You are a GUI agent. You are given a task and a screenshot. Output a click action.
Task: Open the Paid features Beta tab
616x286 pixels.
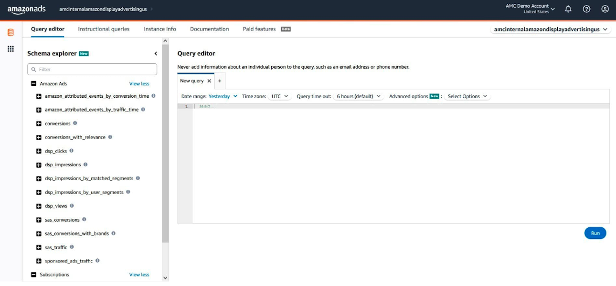[266, 29]
